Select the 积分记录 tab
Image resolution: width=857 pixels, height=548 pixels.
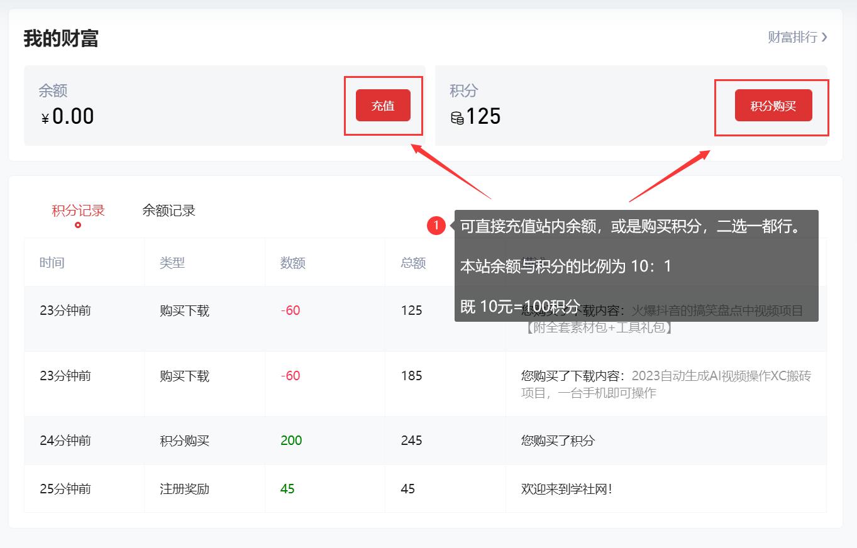click(77, 210)
